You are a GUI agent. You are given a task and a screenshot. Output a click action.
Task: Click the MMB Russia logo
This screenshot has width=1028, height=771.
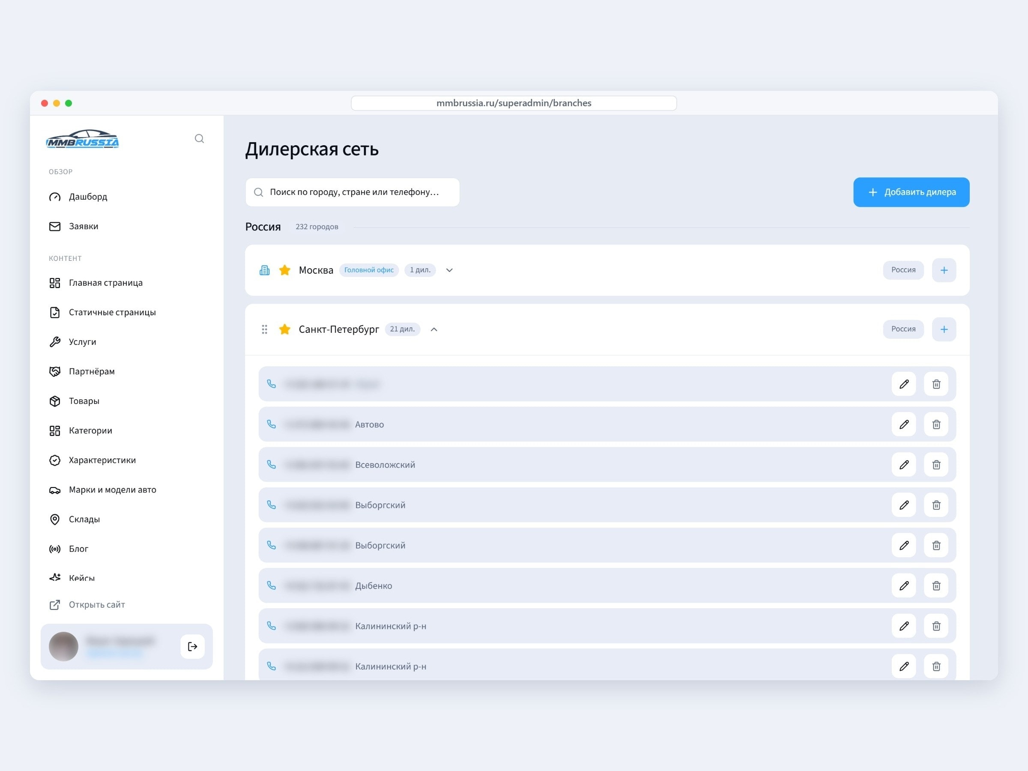83,139
